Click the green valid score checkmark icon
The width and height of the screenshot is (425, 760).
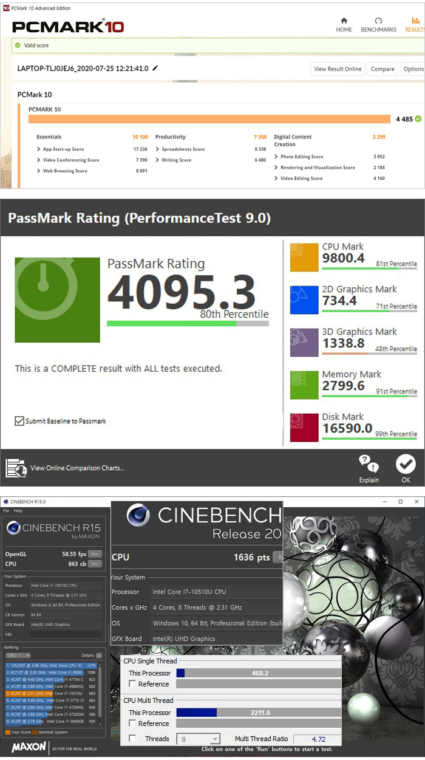point(17,45)
